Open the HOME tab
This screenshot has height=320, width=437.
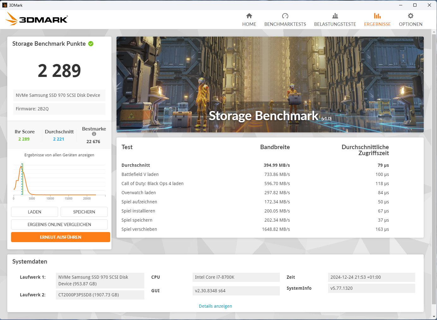[249, 20]
